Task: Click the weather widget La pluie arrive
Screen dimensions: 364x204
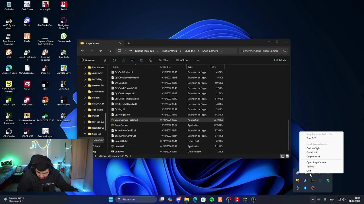Action: point(14,199)
